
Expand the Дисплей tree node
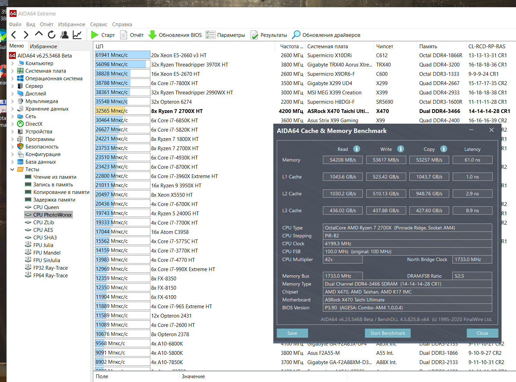click(12, 94)
